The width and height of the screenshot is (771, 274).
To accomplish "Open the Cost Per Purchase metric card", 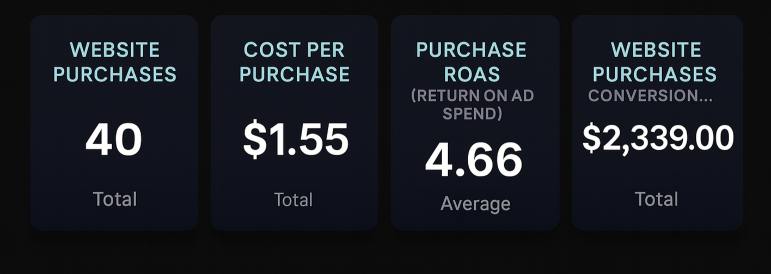I will (295, 123).
